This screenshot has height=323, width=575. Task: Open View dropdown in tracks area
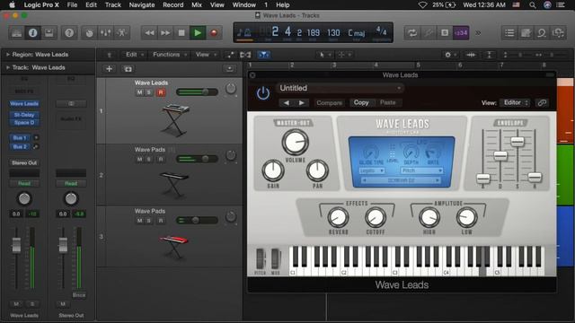(x=206, y=55)
